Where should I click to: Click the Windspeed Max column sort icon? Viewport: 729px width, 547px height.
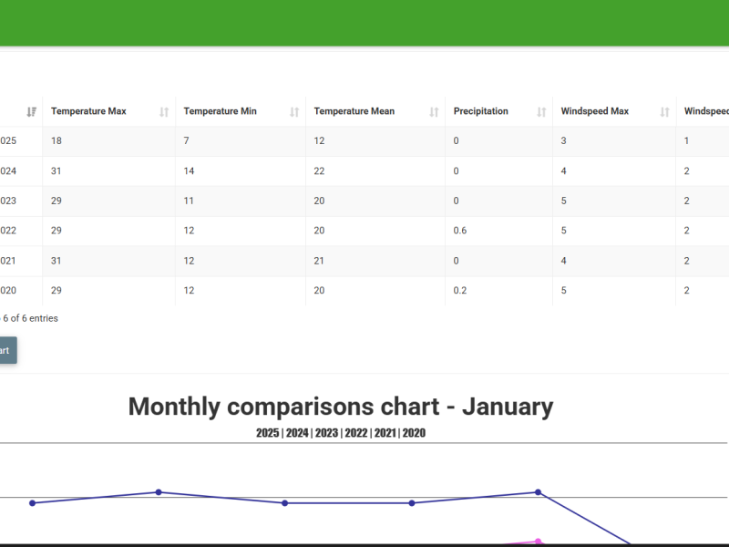coord(664,112)
